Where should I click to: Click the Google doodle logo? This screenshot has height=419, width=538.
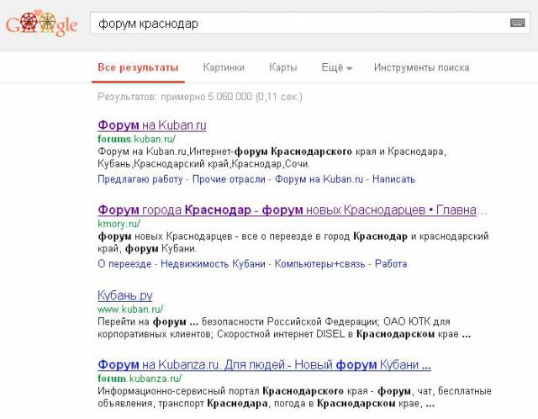tap(41, 24)
